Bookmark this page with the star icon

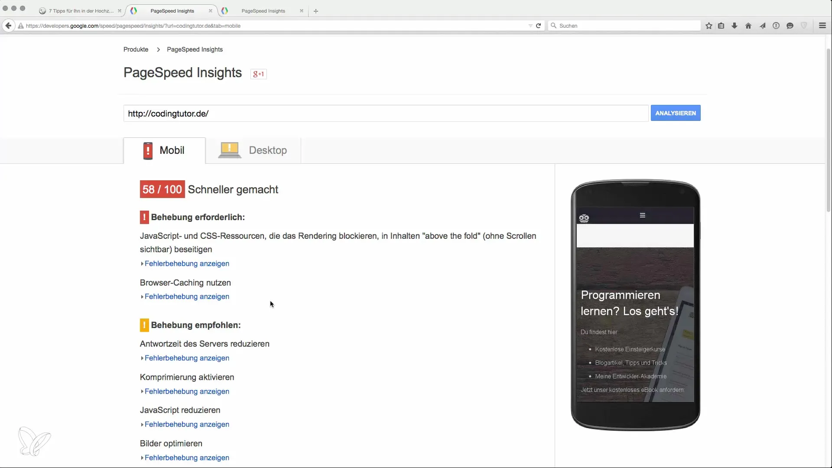click(x=709, y=26)
